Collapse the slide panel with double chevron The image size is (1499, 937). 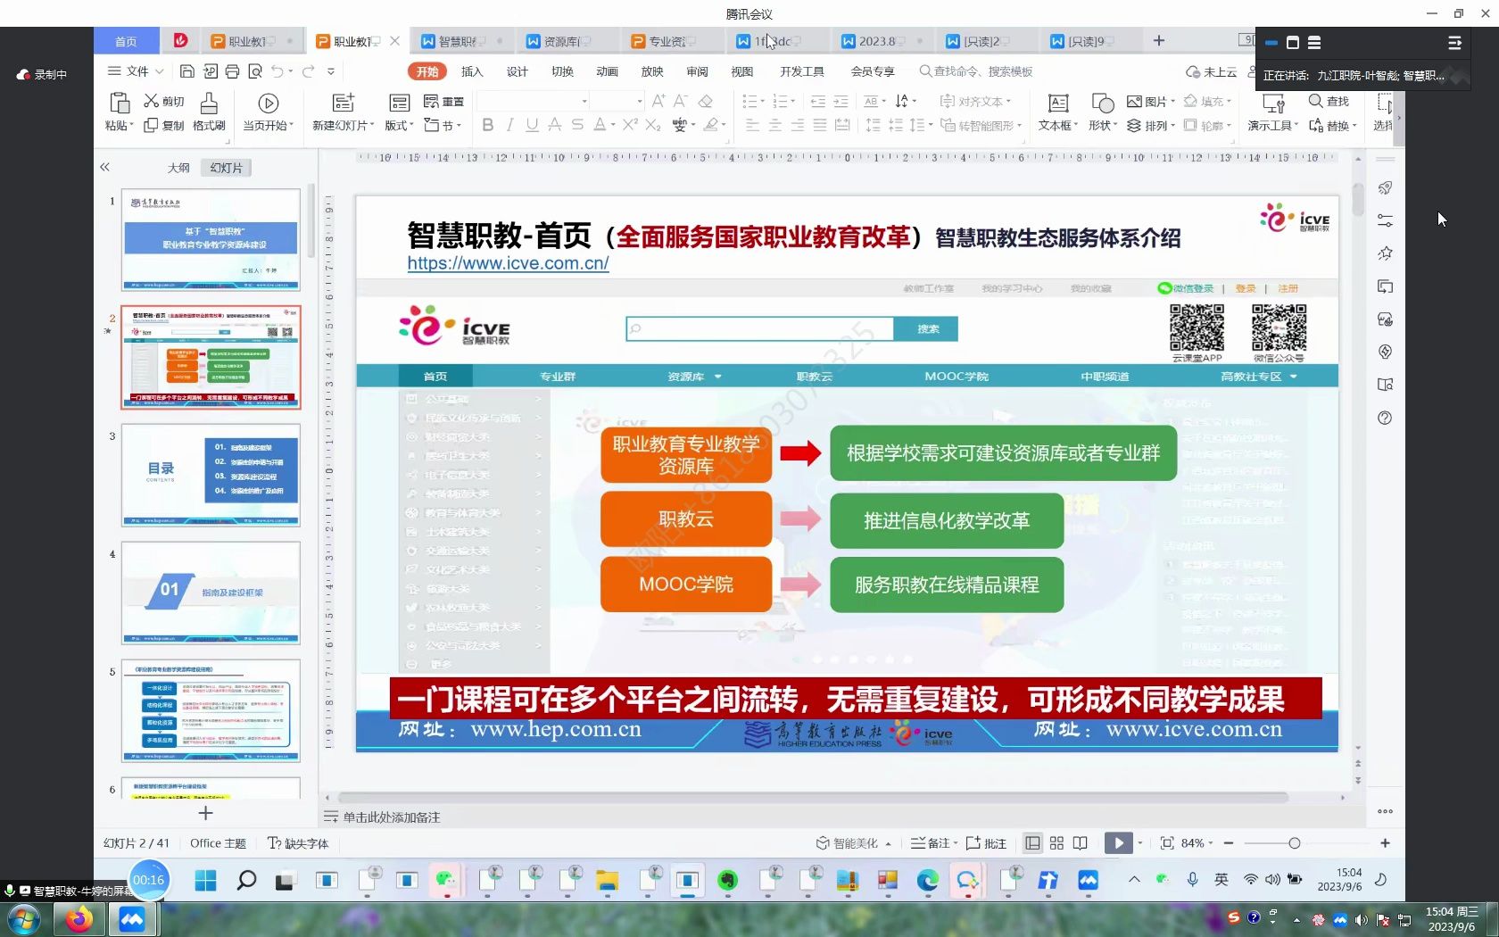point(104,167)
